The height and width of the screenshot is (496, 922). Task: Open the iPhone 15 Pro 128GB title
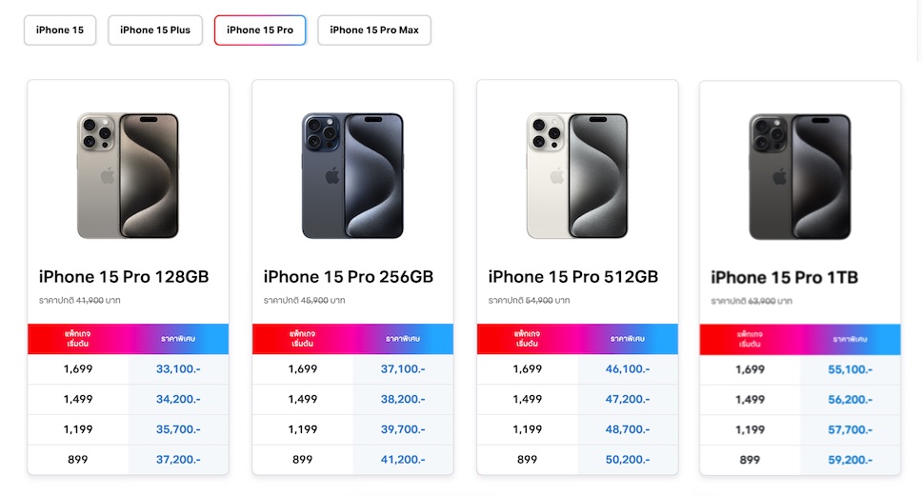tap(124, 277)
